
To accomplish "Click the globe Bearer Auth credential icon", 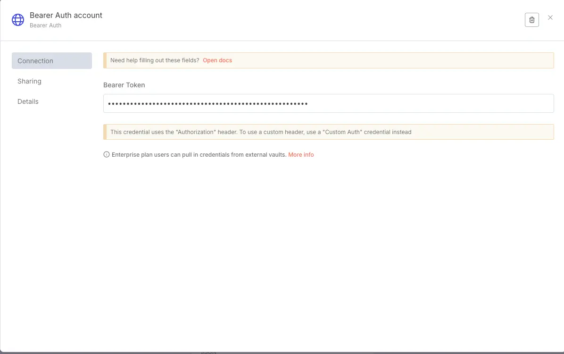I will click(17, 19).
